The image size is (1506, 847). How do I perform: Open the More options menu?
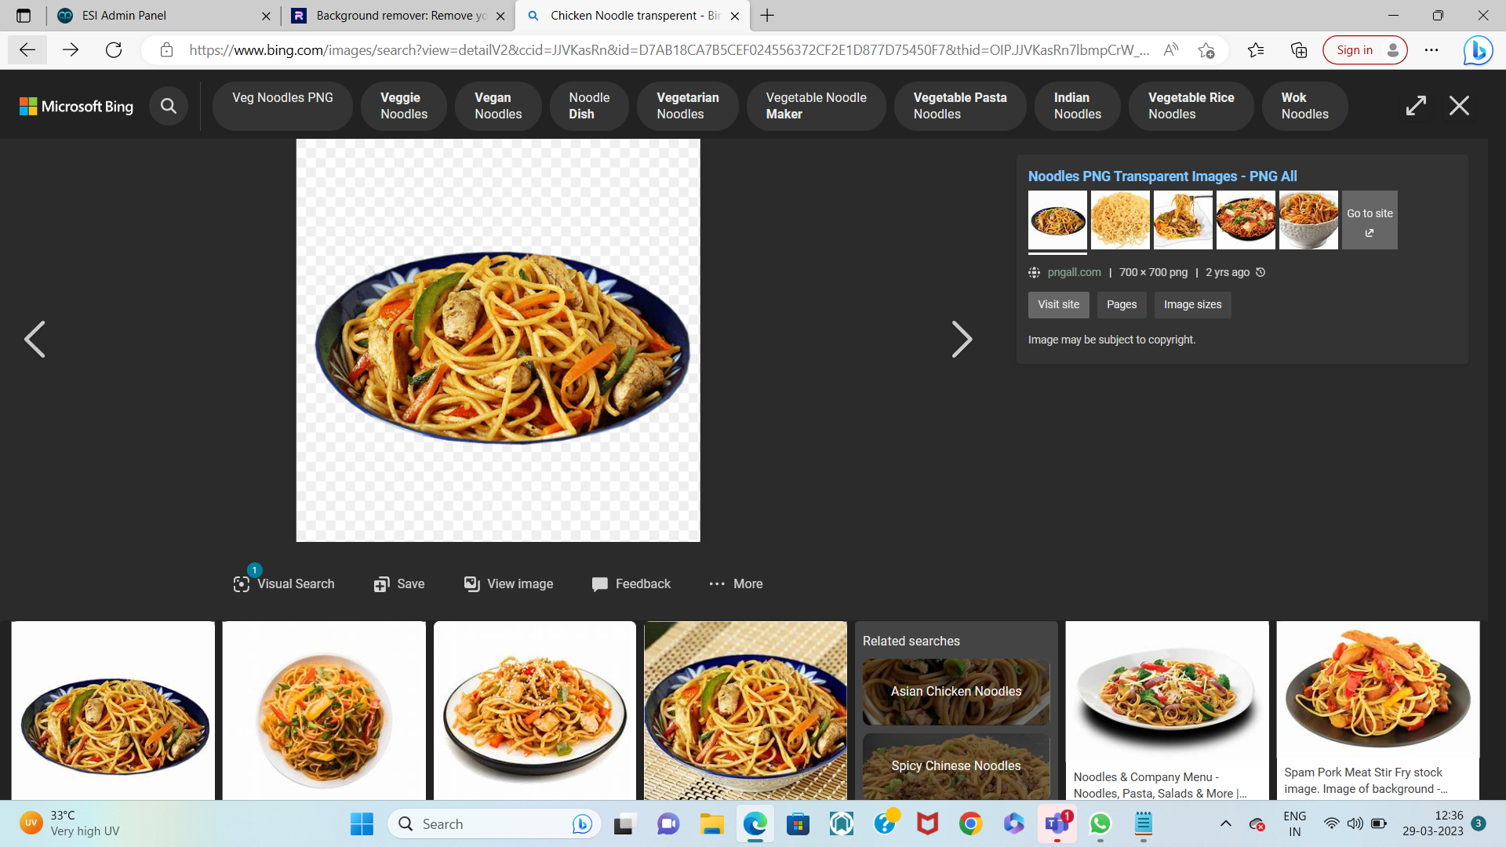[736, 583]
